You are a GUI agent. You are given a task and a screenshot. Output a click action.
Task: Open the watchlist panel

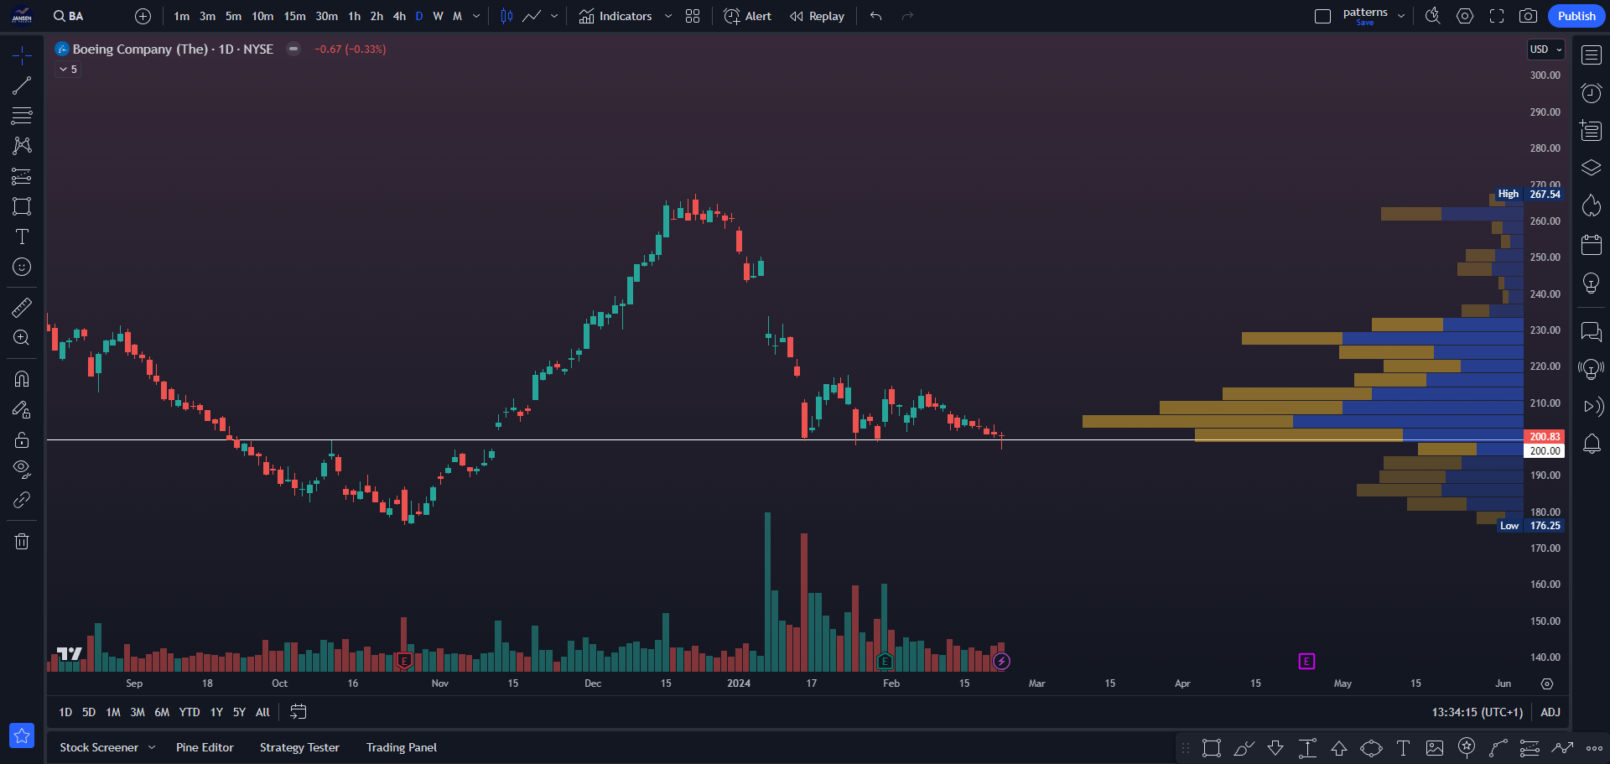tap(1592, 55)
